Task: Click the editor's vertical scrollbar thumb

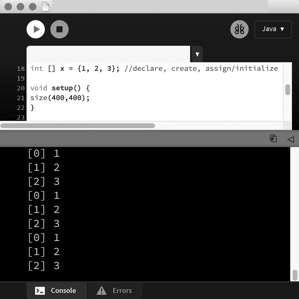Action: 287,90
